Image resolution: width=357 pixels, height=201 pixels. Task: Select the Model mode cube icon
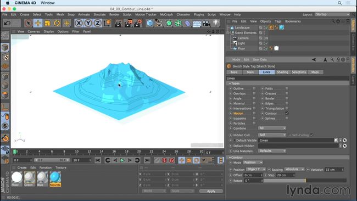tap(5, 47)
